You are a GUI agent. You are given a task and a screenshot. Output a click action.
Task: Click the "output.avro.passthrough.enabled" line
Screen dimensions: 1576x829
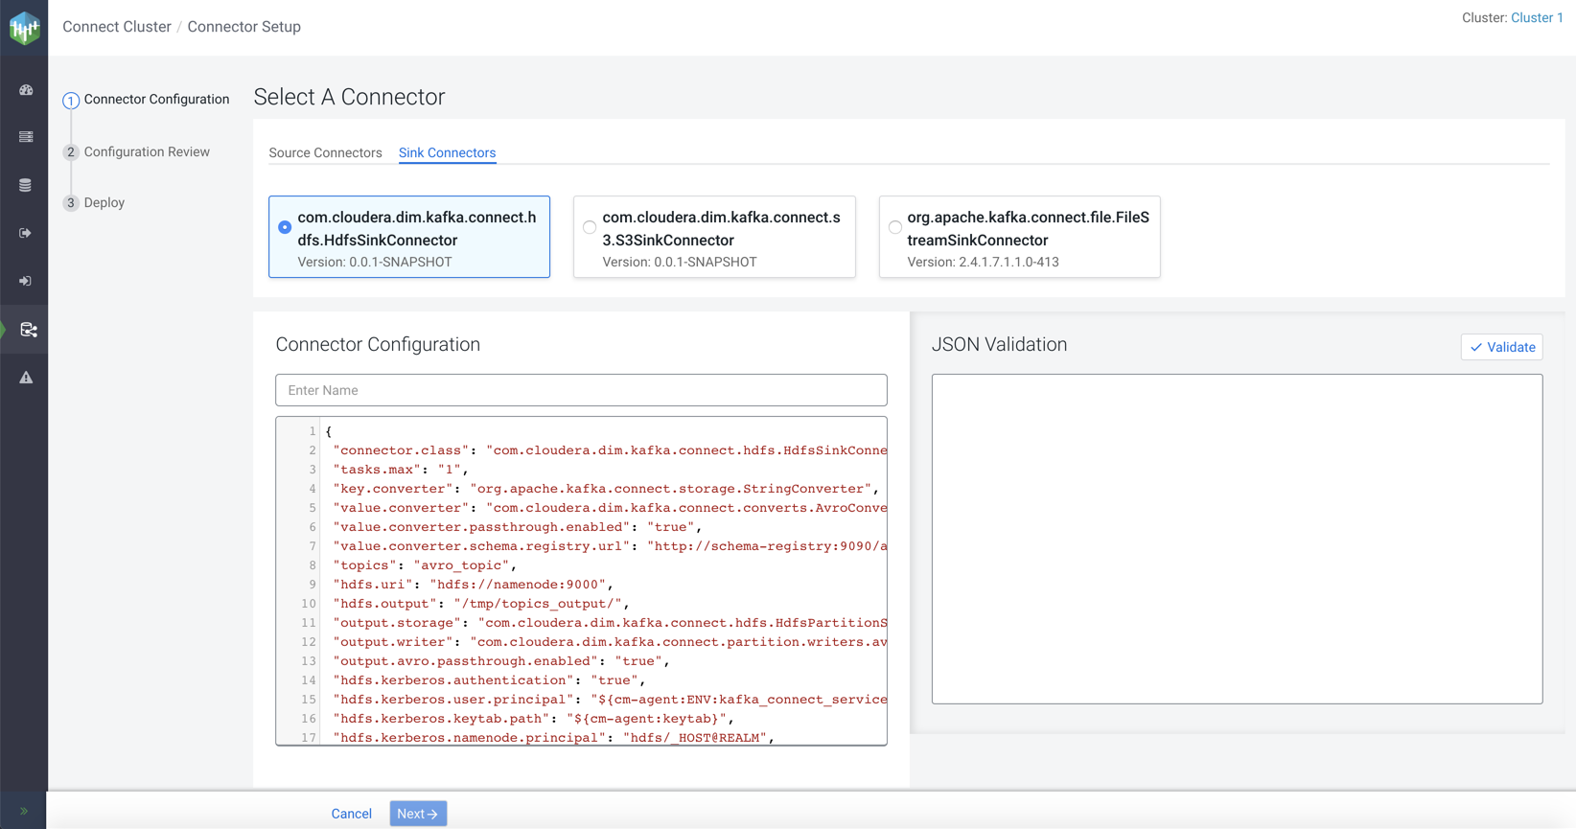(x=501, y=661)
